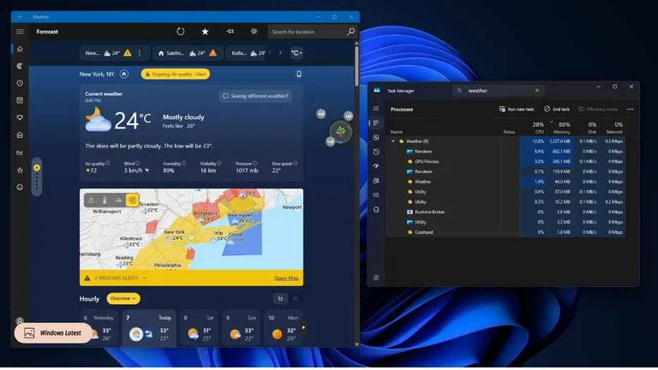Open the Weather app hamburger menu

pos(20,32)
